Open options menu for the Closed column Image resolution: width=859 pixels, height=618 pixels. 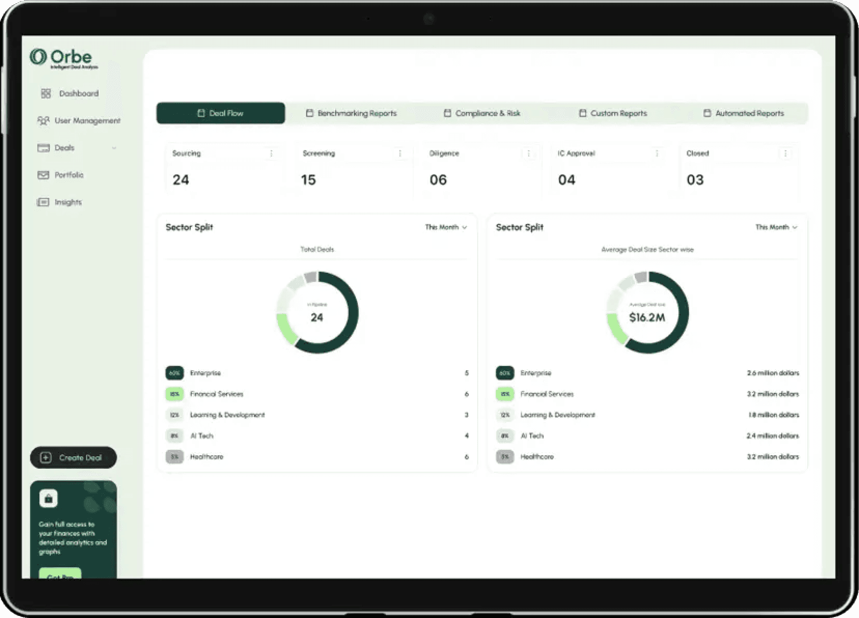pyautogui.click(x=786, y=153)
